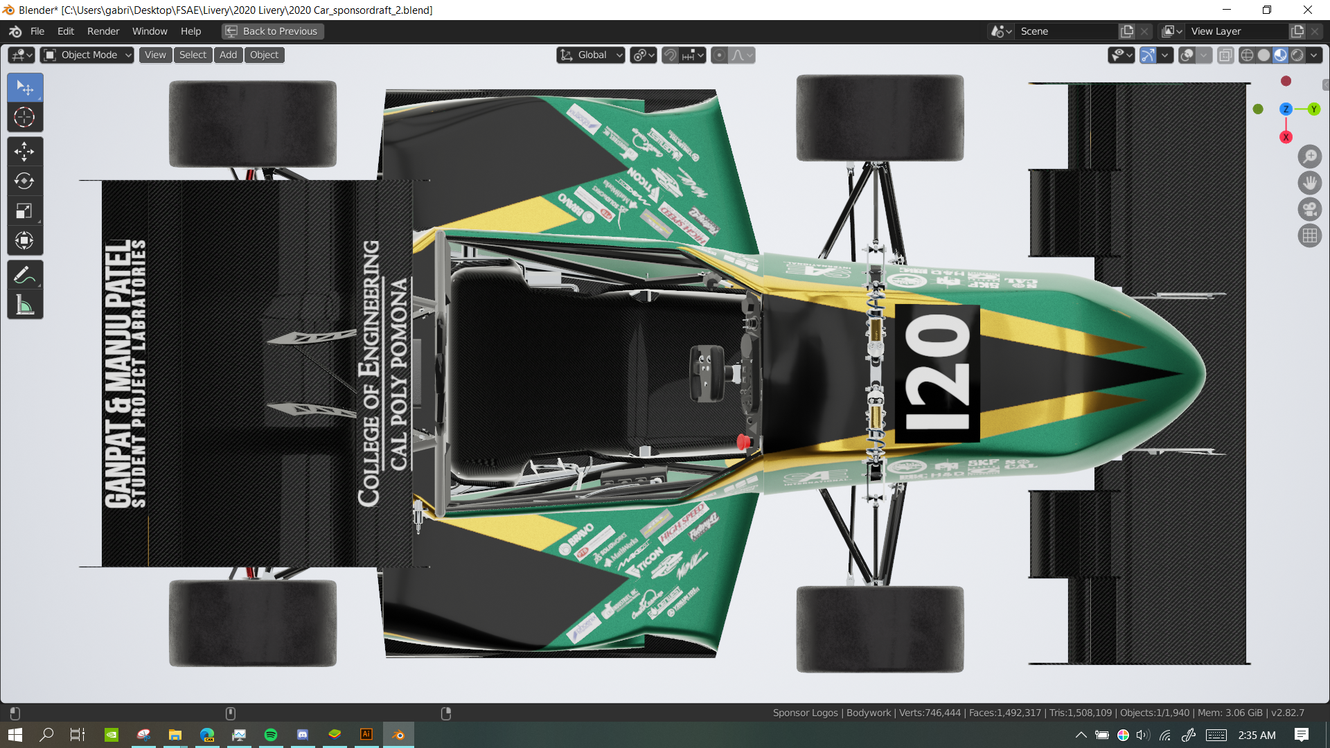Open the View Layer browse dropdown
Image resolution: width=1330 pixels, height=748 pixels.
pos(1171,31)
